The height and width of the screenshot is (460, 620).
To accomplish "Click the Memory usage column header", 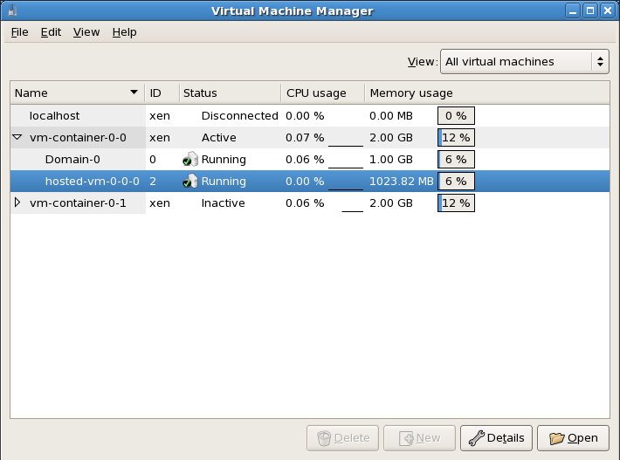I will pos(410,93).
